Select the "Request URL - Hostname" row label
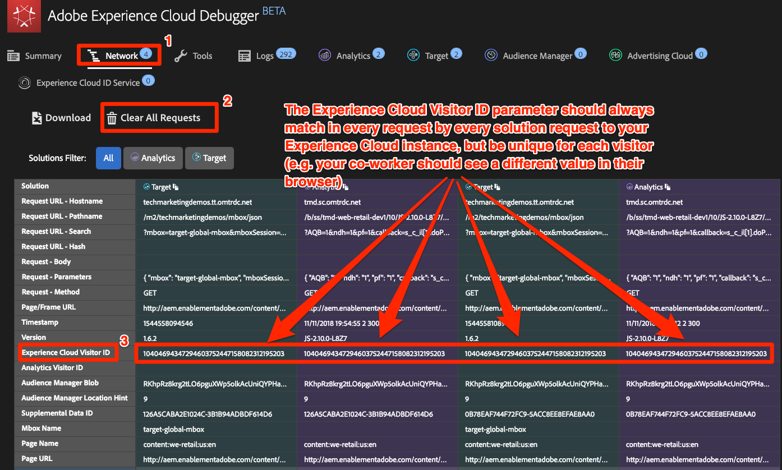 pos(62,201)
